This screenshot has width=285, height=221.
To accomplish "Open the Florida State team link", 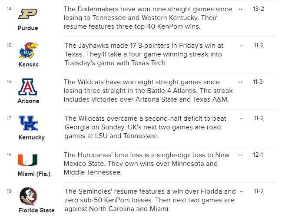I will (36, 210).
